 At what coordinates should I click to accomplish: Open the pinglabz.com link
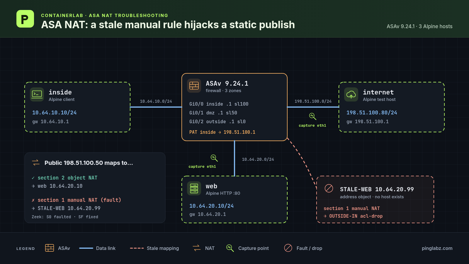click(x=437, y=248)
